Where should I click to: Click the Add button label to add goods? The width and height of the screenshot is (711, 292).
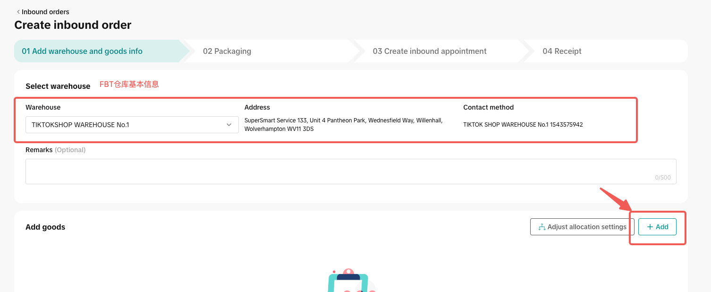[x=662, y=227]
